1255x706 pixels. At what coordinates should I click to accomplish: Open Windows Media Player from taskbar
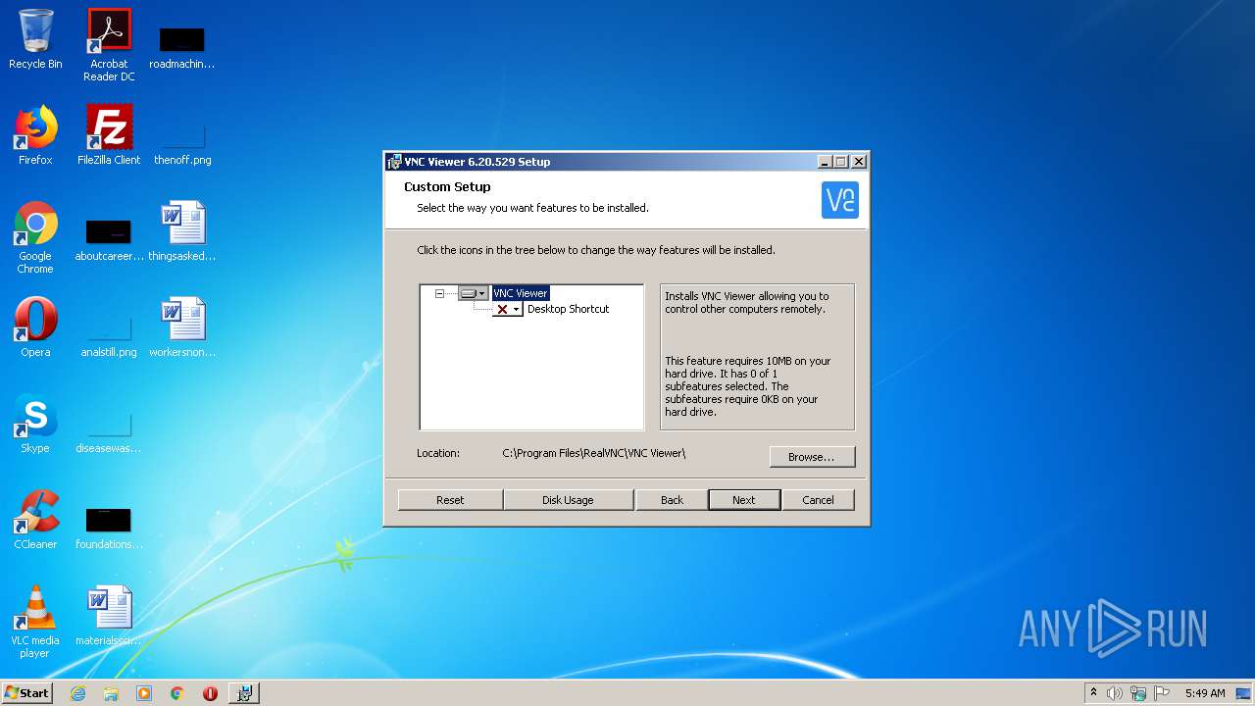coord(144,693)
